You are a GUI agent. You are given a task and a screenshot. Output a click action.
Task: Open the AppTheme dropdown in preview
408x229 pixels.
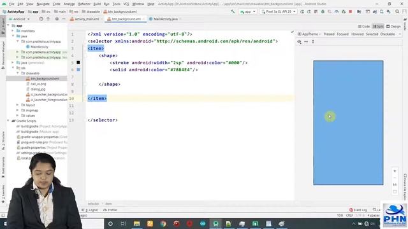pos(309,34)
